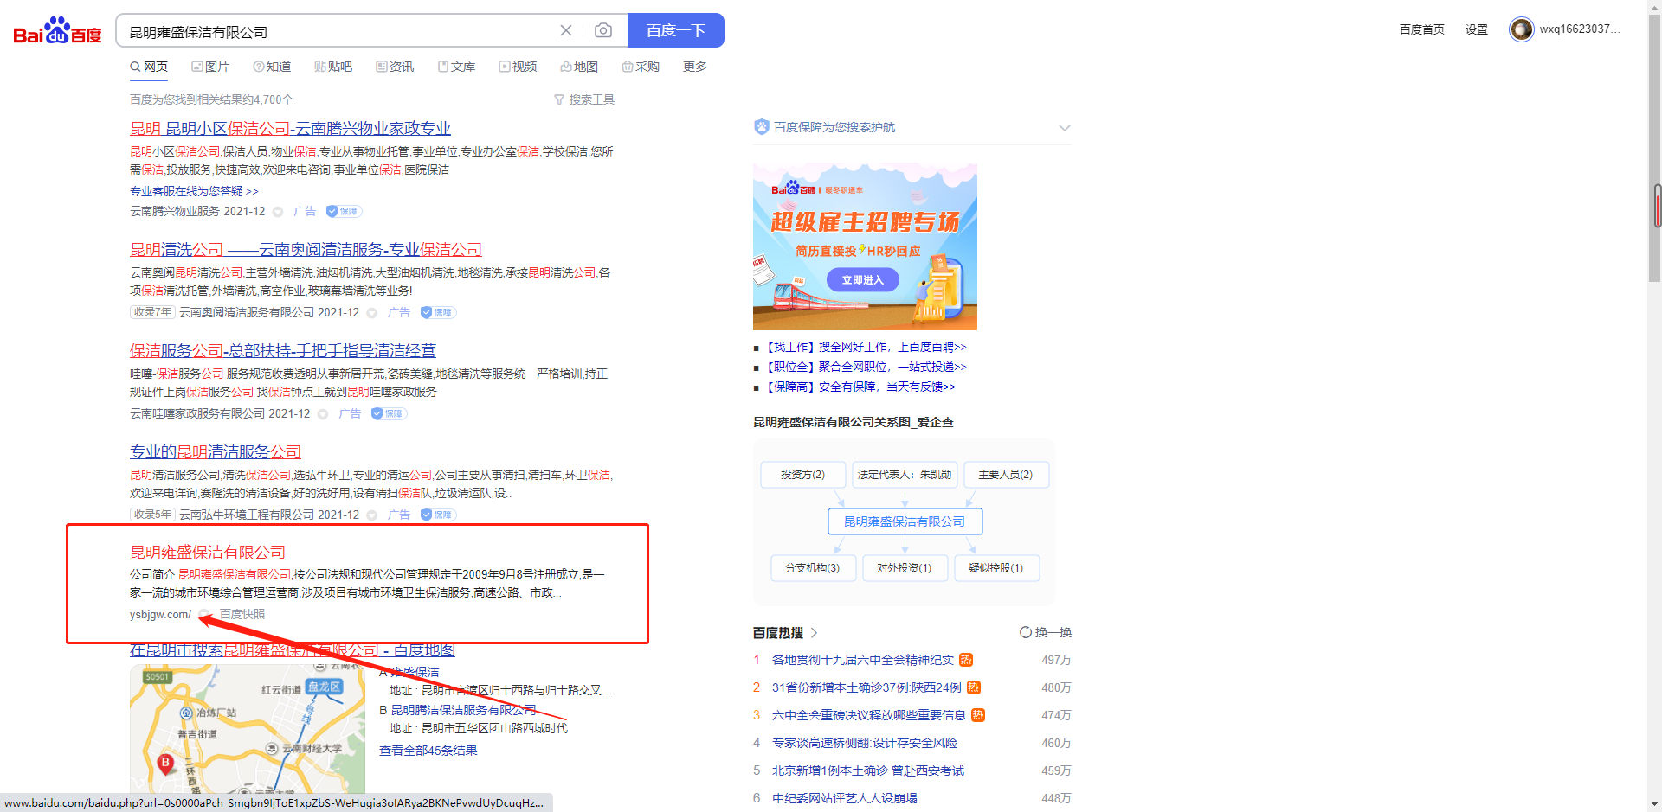Click the ysbjgw.com/ URL
Screen dimensions: 1662x812
pos(160,614)
